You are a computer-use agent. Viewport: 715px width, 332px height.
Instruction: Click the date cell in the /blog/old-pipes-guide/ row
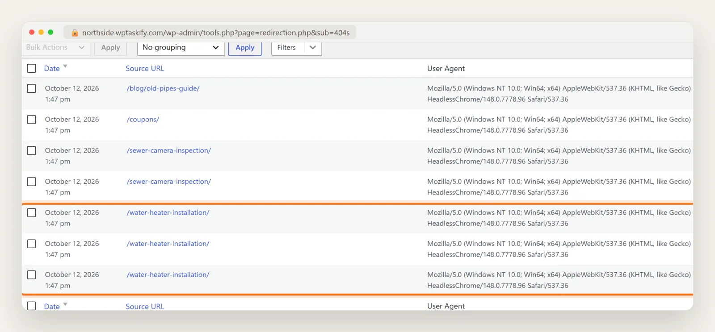pos(72,94)
